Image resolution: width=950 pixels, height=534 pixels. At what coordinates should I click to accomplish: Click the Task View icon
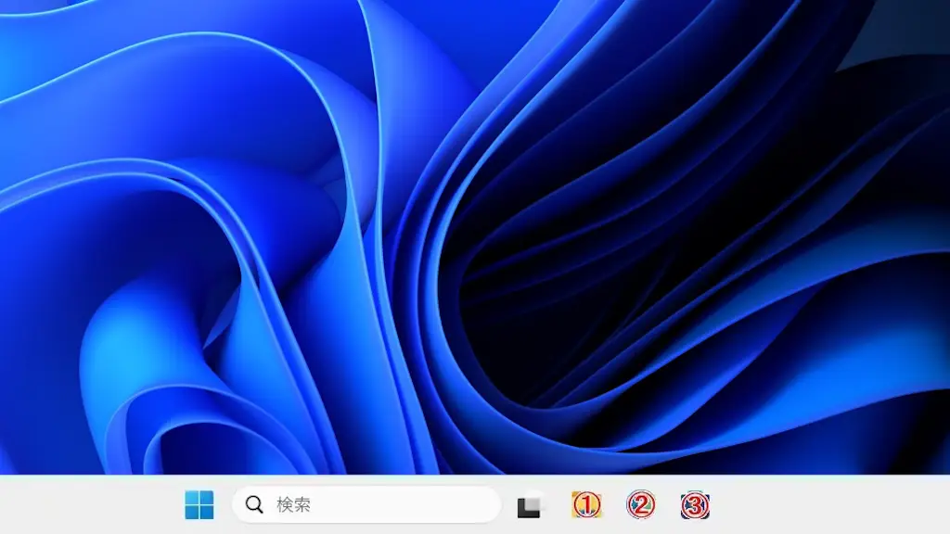point(530,505)
